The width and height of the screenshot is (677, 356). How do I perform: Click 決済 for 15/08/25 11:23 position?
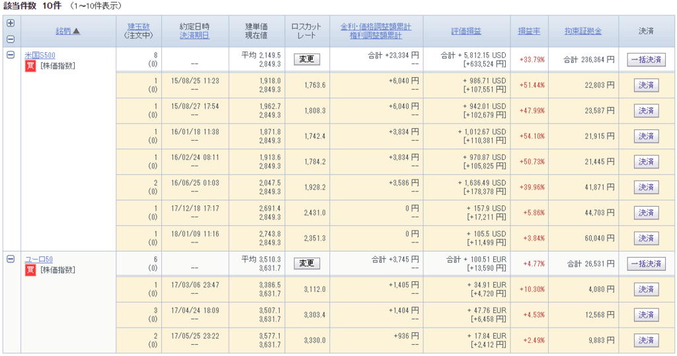click(647, 85)
